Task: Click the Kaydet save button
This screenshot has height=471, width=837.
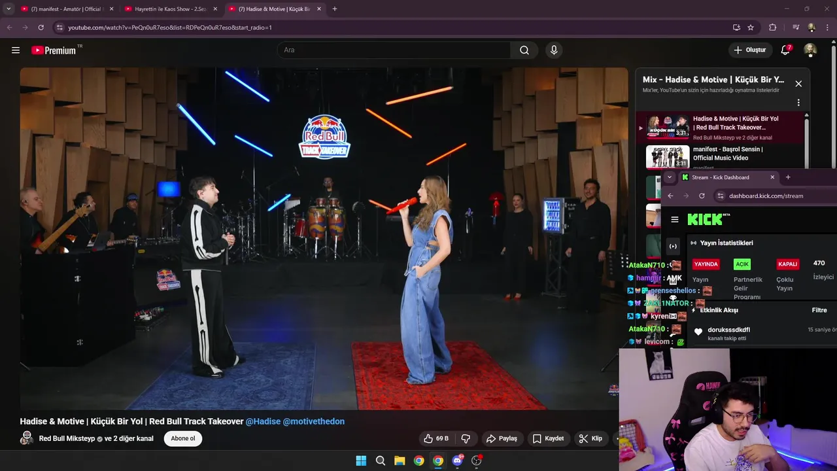Action: click(548, 438)
